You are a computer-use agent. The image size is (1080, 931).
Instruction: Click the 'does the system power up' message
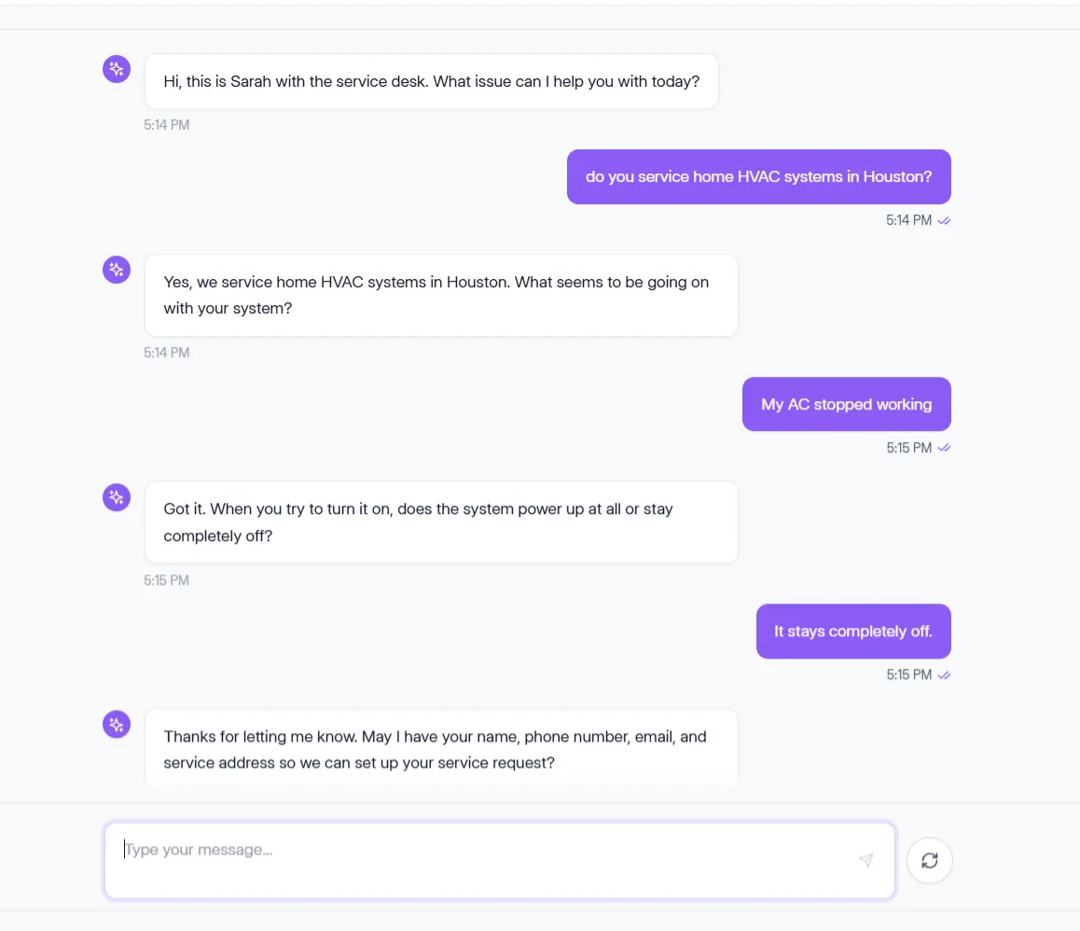pos(440,522)
